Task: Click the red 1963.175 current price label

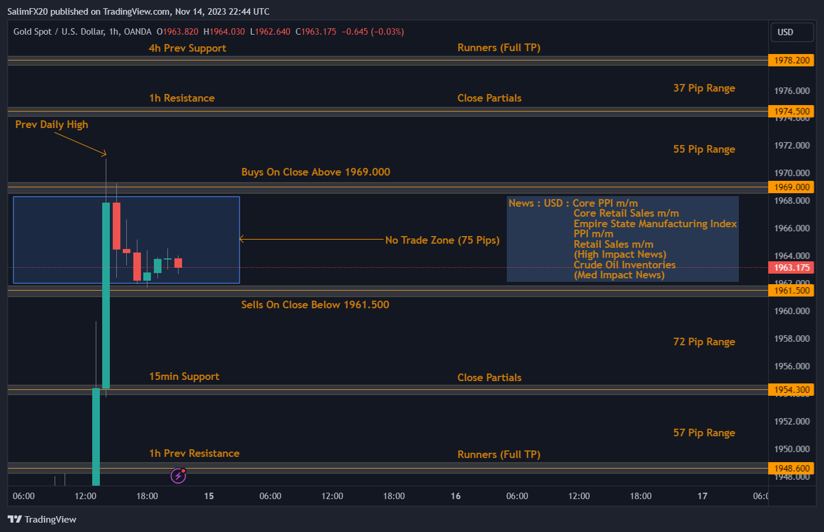Action: coord(791,268)
